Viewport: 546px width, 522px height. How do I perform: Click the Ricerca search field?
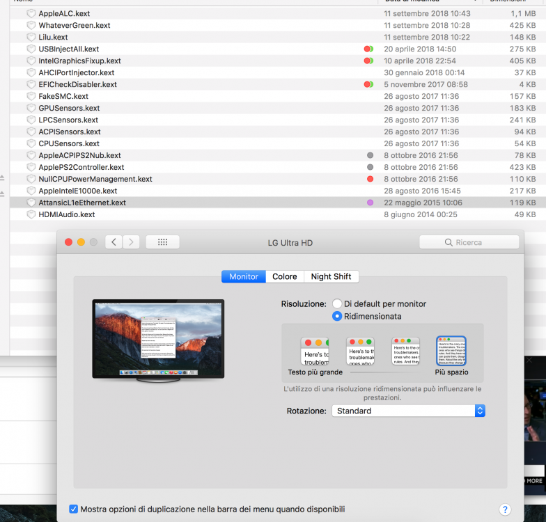[x=469, y=242]
